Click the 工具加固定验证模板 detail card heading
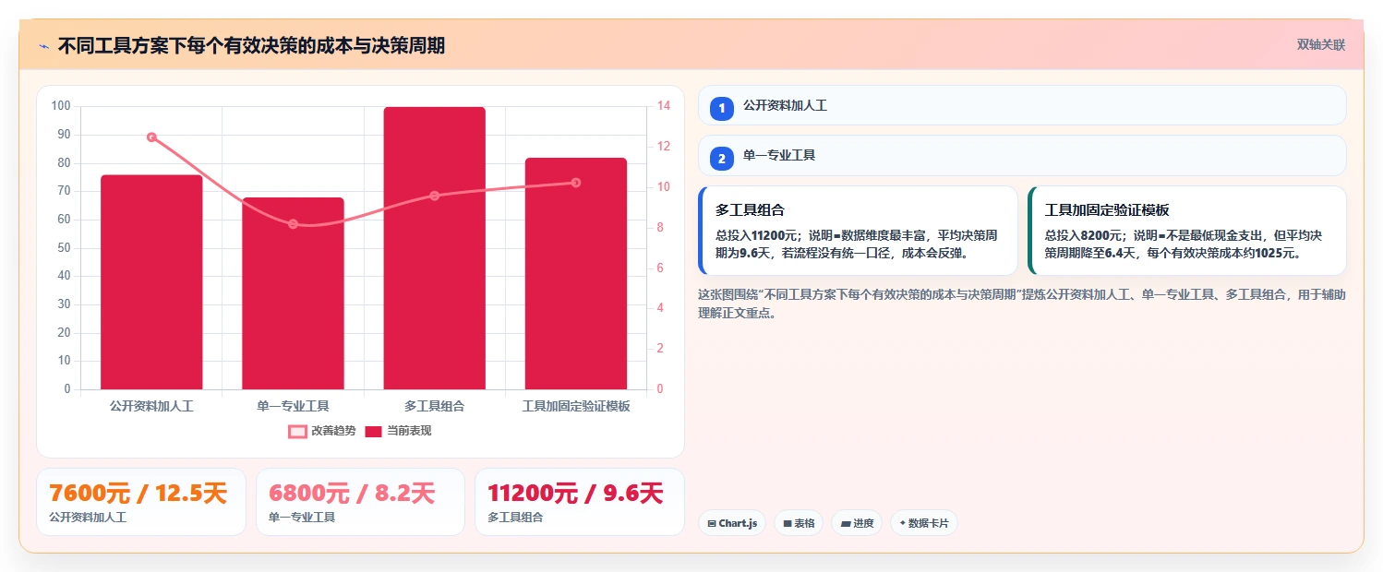 point(1106,210)
